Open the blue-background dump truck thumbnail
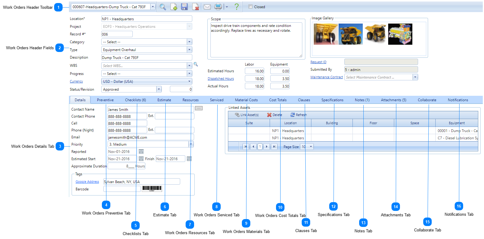 (x=350, y=34)
